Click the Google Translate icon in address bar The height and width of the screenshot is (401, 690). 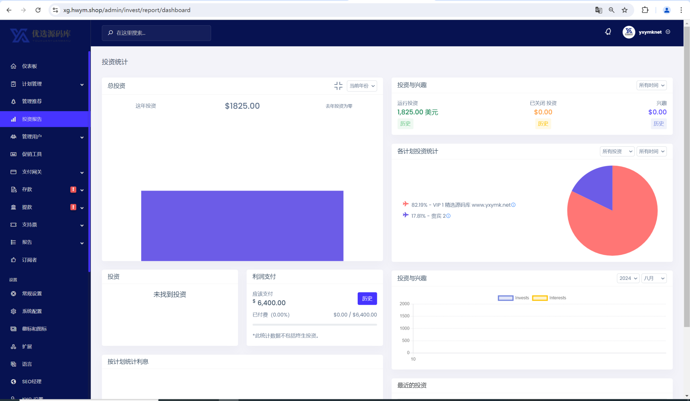[x=598, y=10]
